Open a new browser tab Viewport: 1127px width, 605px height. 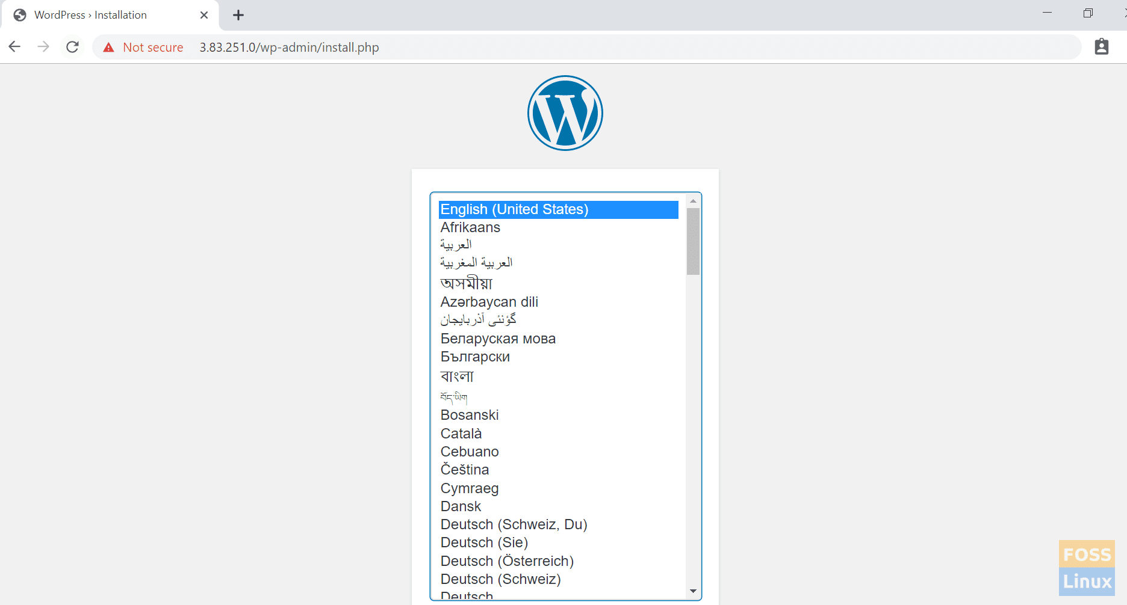[x=238, y=15]
